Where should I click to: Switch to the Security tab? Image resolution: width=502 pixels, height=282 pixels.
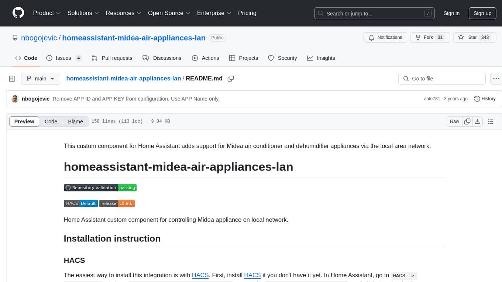coord(282,58)
